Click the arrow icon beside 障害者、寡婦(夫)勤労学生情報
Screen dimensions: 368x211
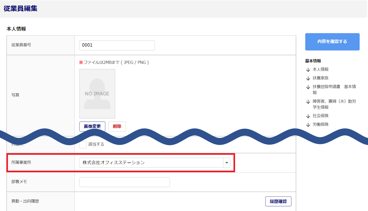308,102
